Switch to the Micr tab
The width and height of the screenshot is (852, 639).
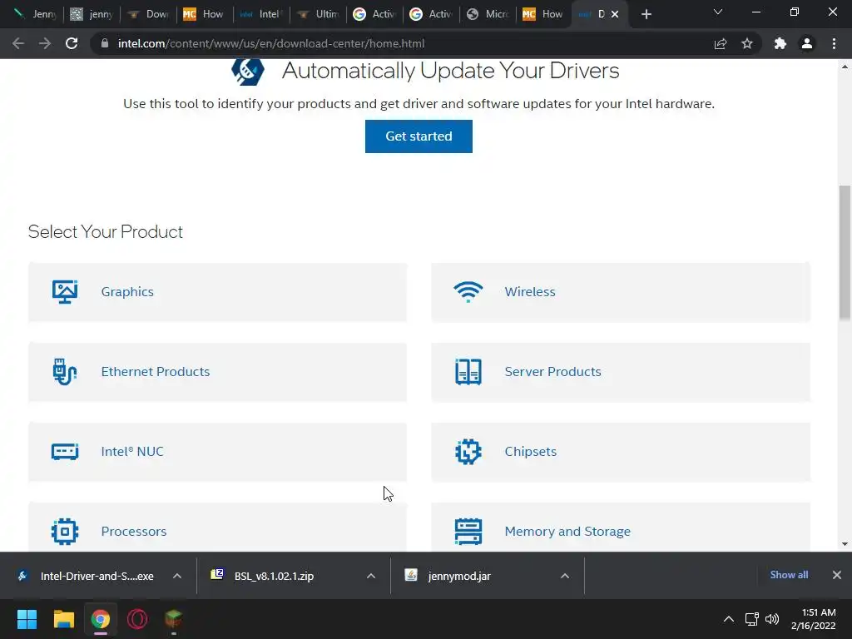point(488,14)
